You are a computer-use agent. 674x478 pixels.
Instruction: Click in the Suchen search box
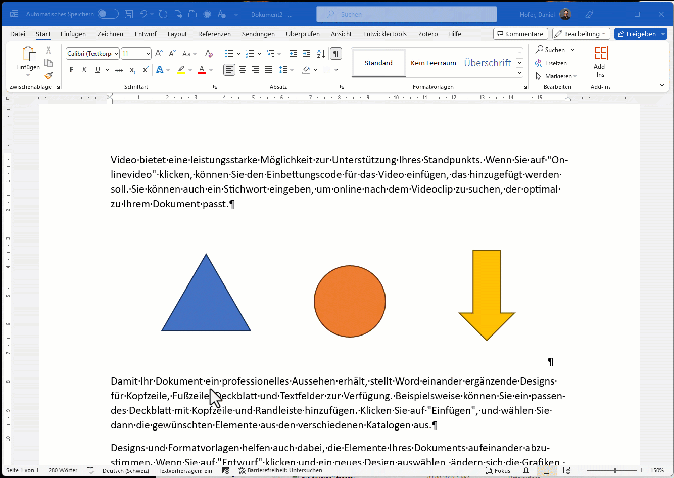407,14
